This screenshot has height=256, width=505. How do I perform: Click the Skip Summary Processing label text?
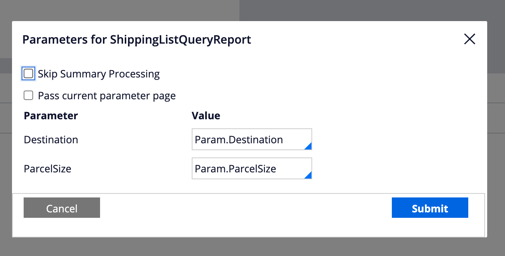99,74
